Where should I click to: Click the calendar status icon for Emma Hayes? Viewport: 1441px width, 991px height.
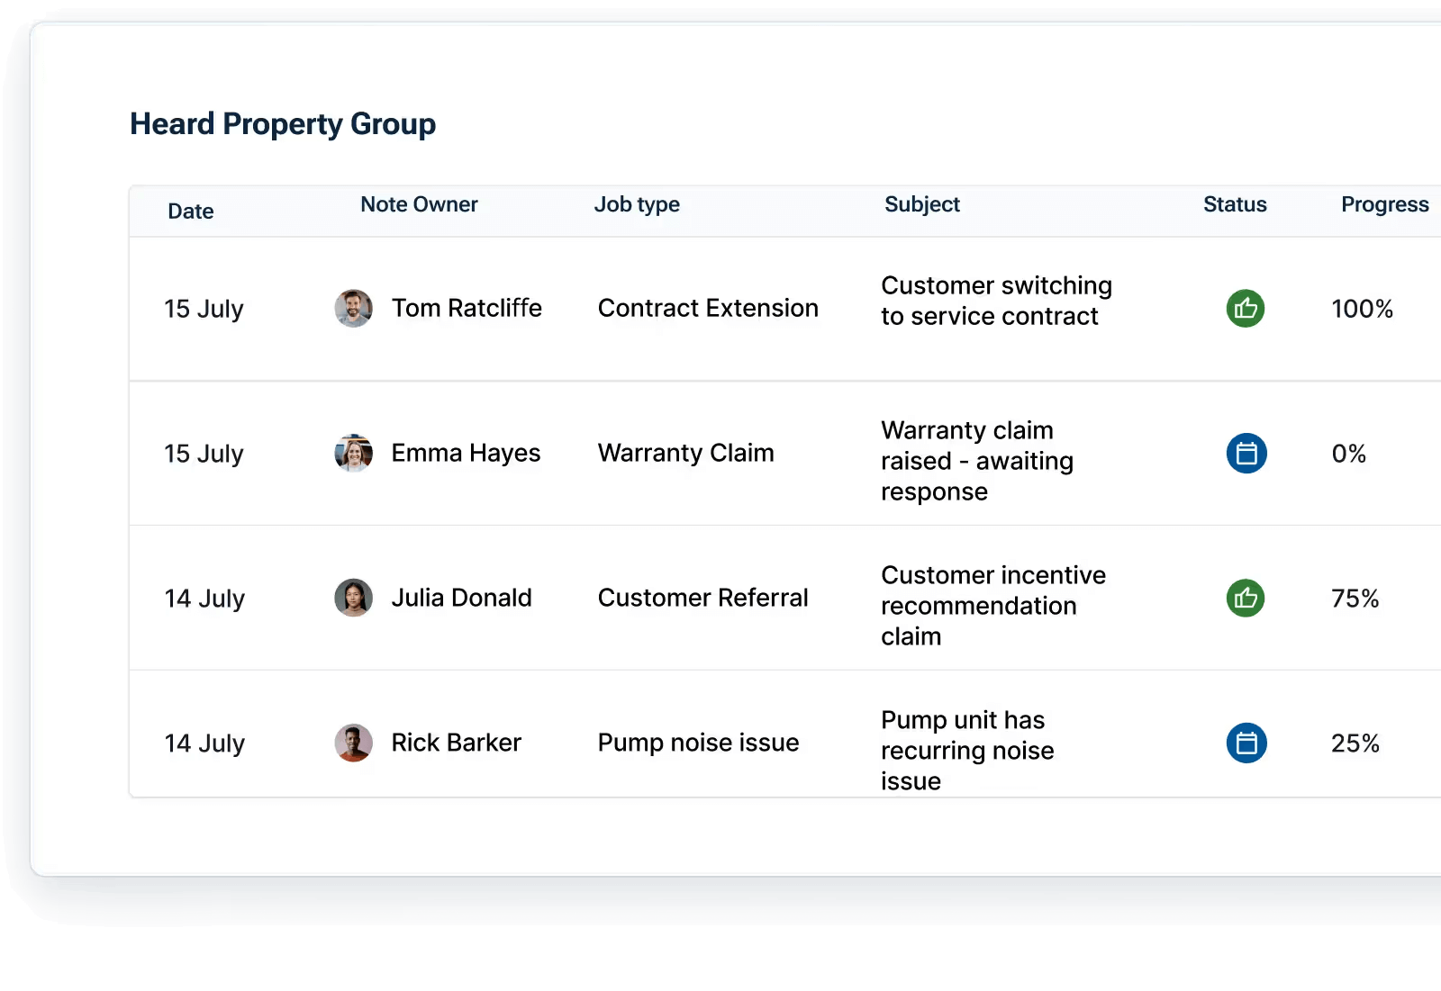click(1246, 453)
